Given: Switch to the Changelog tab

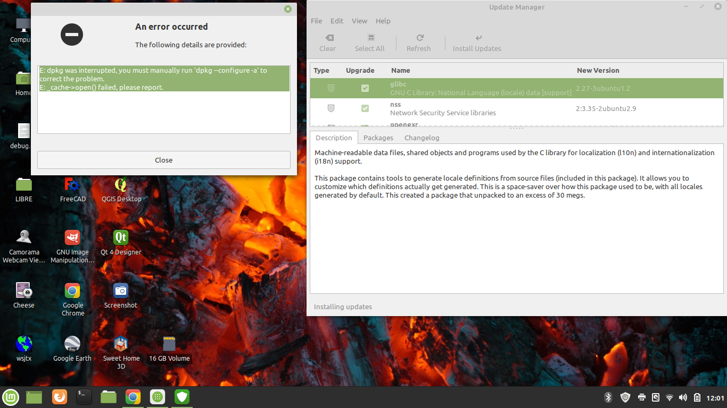Looking at the screenshot, I should coord(422,138).
